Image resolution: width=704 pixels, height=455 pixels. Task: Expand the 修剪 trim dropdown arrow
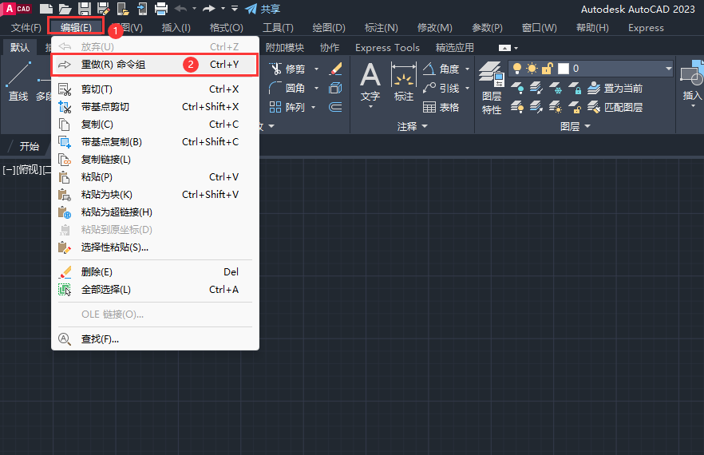coord(317,69)
